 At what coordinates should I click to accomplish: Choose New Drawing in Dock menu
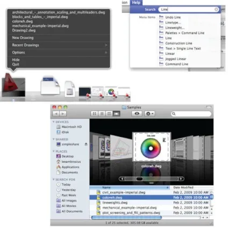(23, 38)
